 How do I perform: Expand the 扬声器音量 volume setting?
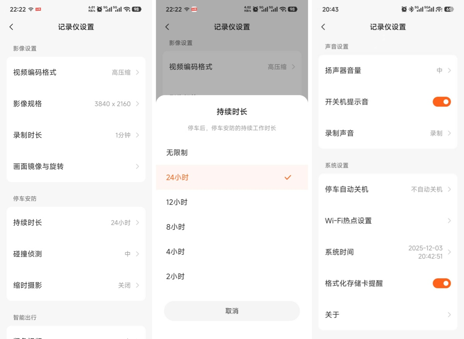coord(387,70)
